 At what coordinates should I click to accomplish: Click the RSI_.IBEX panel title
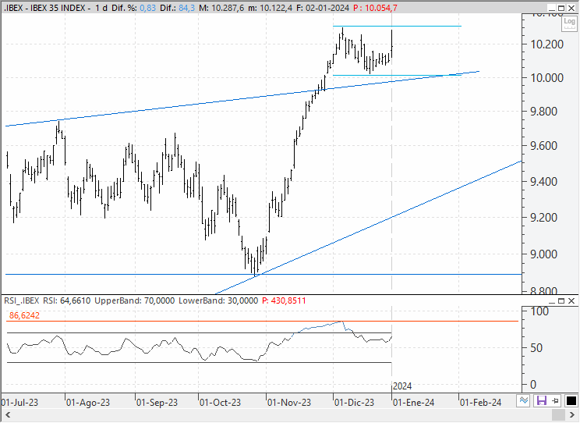(x=22, y=300)
